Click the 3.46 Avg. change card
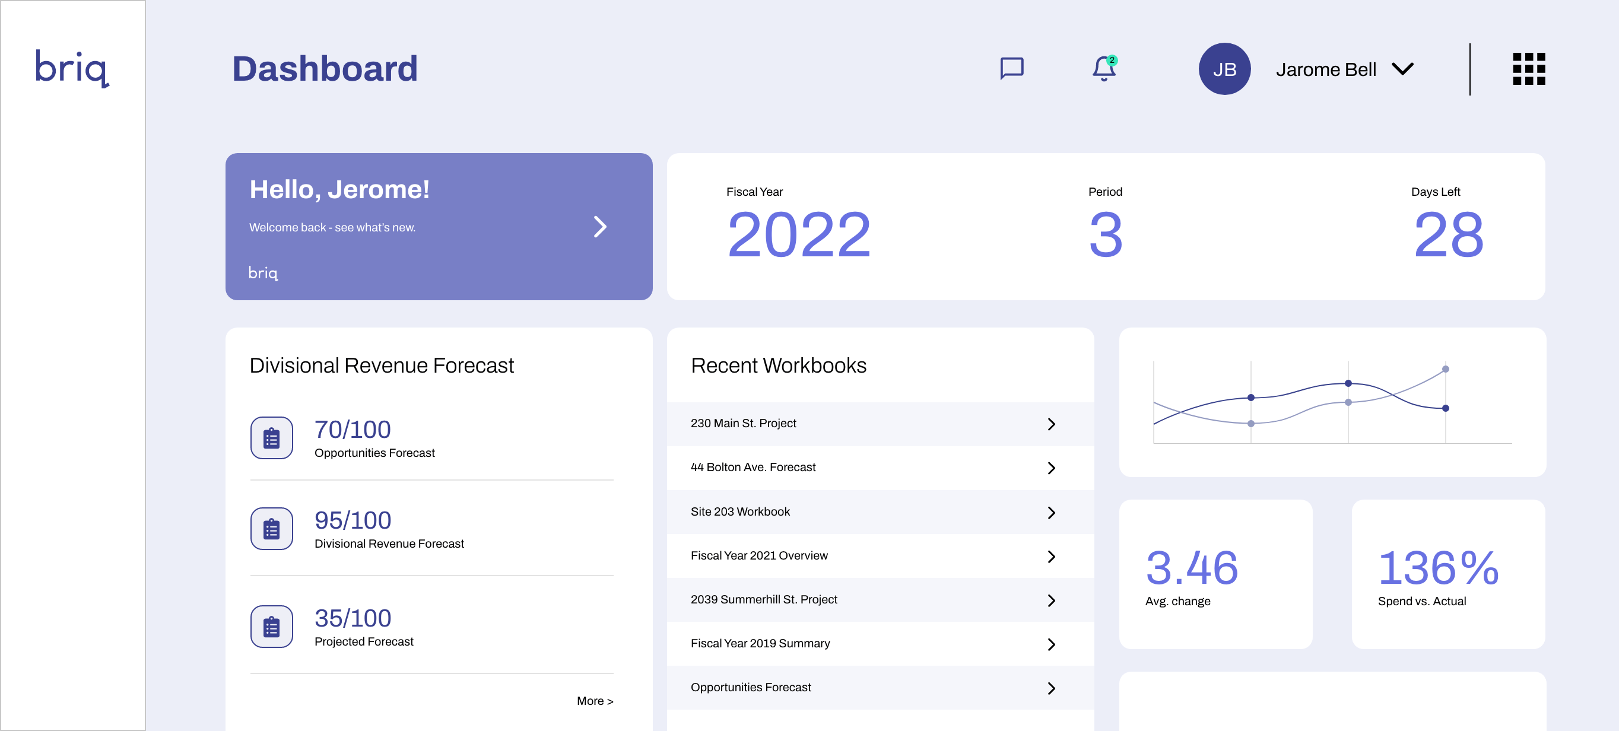The height and width of the screenshot is (731, 1619). tap(1215, 574)
